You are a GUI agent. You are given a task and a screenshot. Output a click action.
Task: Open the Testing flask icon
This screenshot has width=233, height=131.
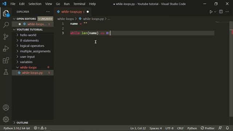click(6, 72)
